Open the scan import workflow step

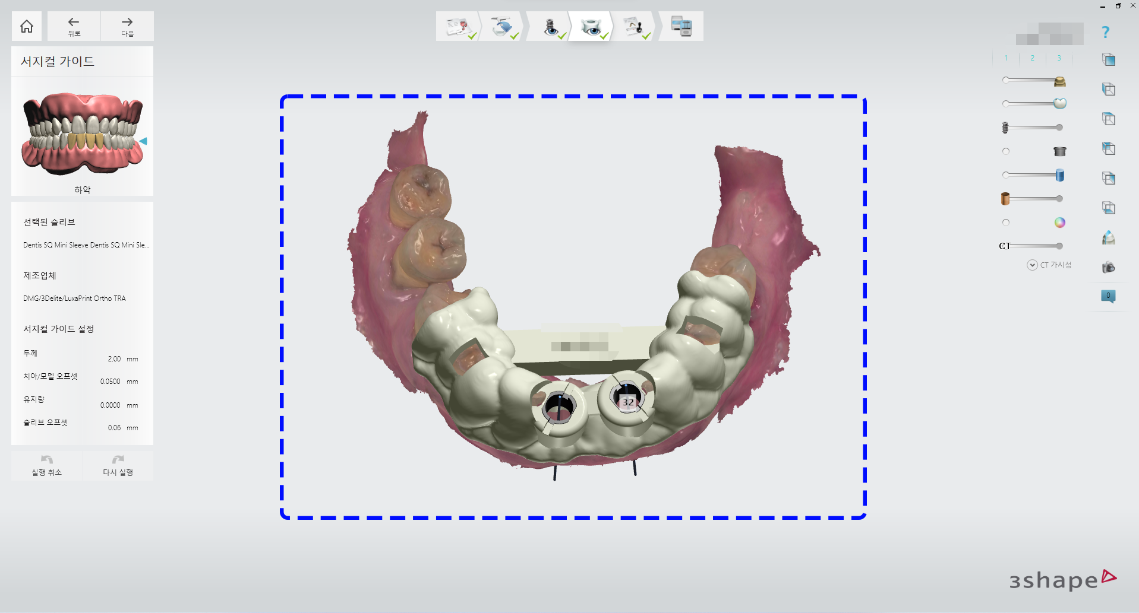(502, 27)
